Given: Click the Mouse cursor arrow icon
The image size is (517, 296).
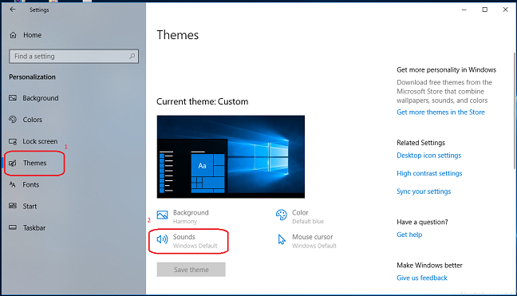Looking at the screenshot, I should [282, 239].
